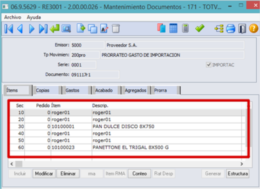Delete document with trash can icon
This screenshot has height=189, width=260.
tap(116, 29)
